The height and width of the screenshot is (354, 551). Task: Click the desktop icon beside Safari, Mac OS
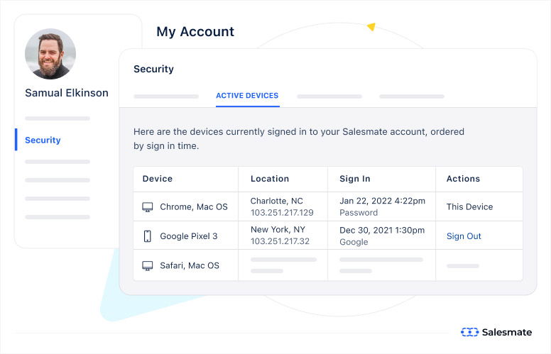click(x=148, y=266)
